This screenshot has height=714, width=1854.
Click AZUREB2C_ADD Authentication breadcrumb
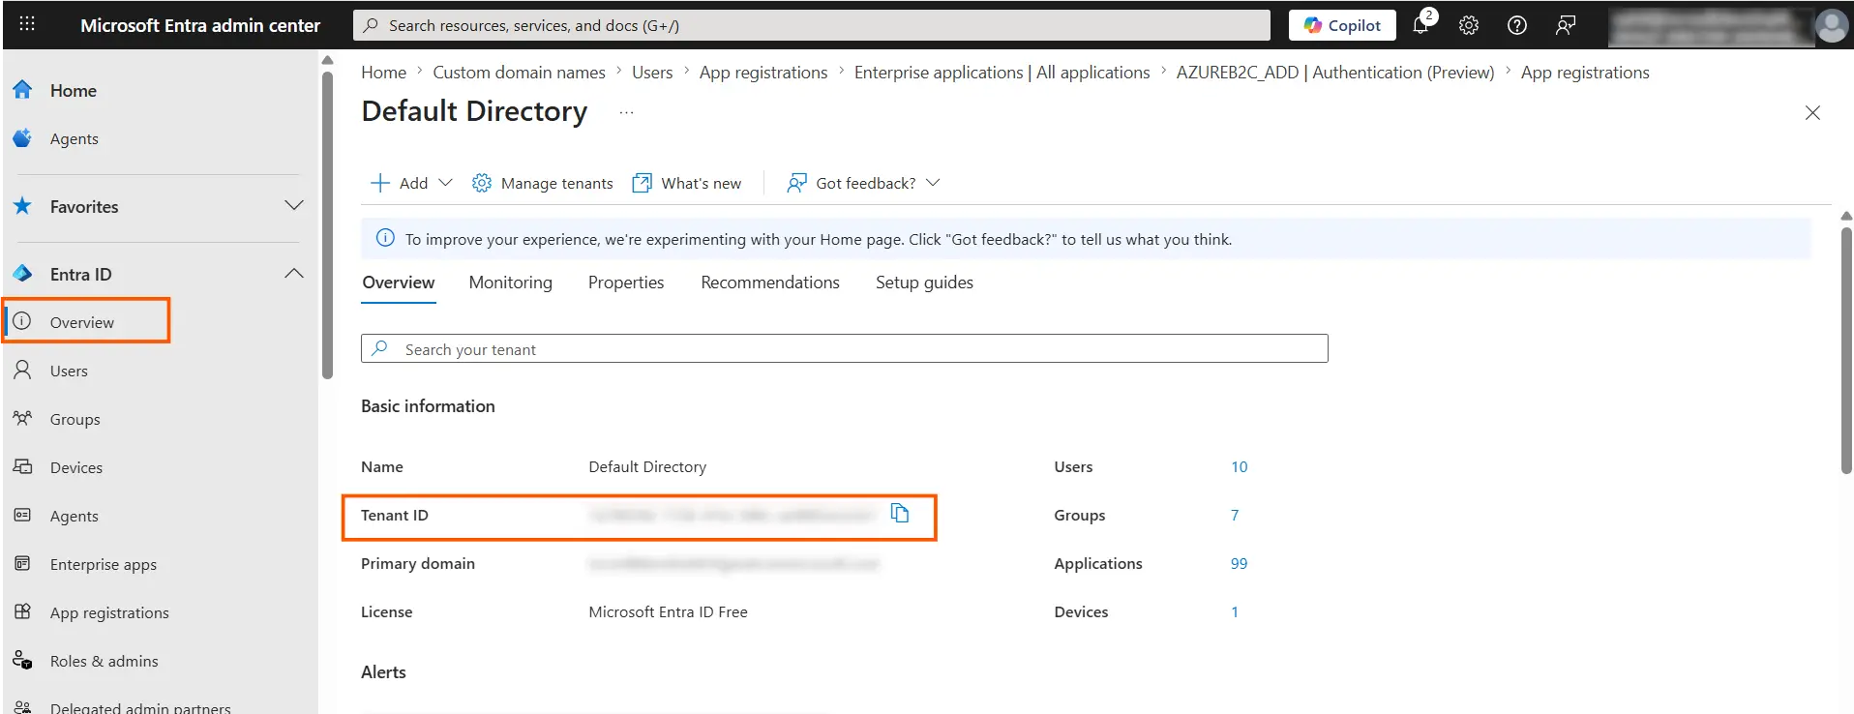tap(1335, 73)
